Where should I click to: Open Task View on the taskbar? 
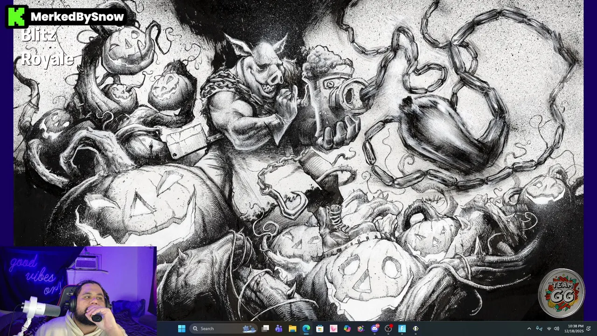pyautogui.click(x=265, y=329)
